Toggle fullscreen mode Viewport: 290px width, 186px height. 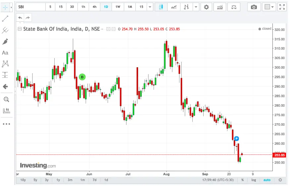[282, 7]
